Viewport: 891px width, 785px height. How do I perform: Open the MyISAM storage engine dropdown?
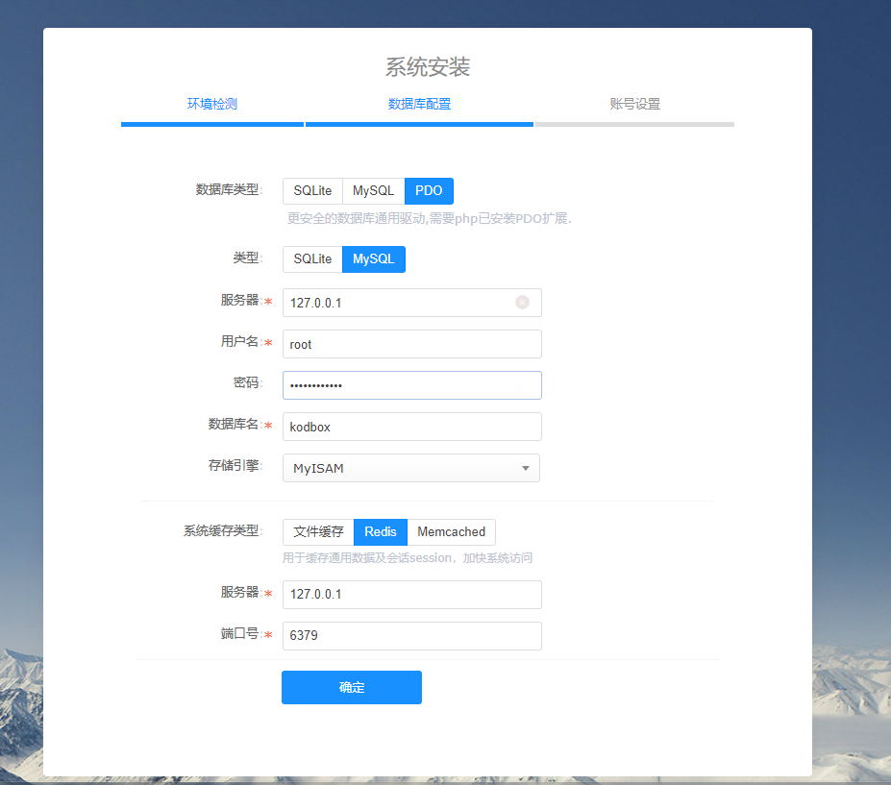[x=411, y=468]
